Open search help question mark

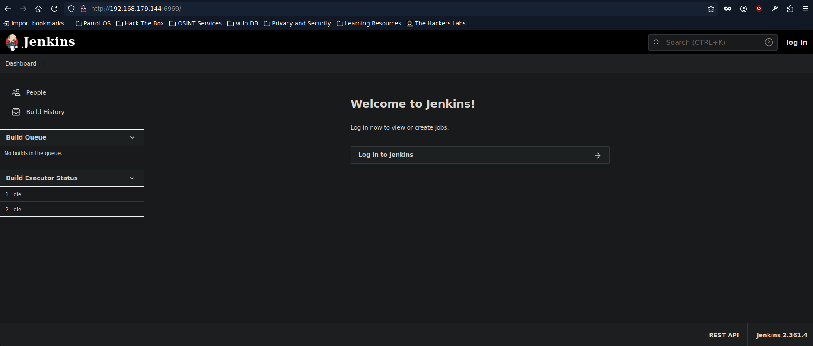[769, 42]
